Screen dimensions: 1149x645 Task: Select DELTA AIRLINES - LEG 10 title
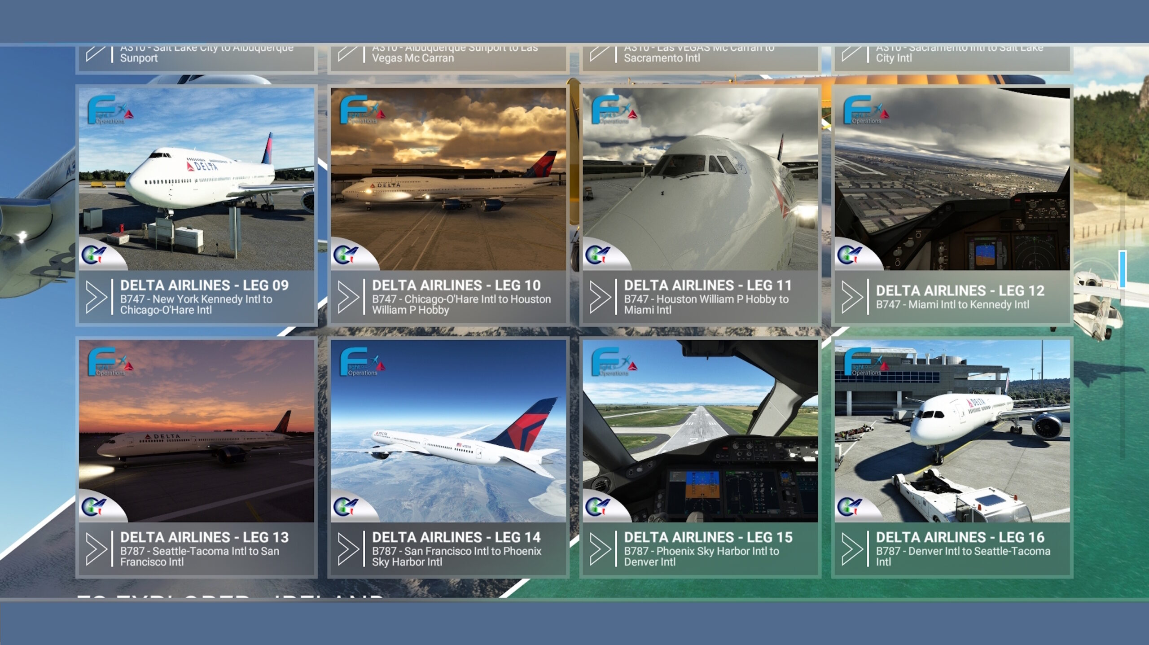456,285
